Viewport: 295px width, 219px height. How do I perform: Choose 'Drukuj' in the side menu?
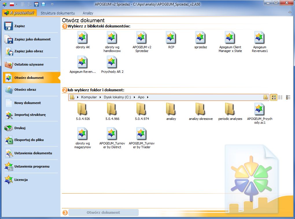pyautogui.click(x=31, y=128)
